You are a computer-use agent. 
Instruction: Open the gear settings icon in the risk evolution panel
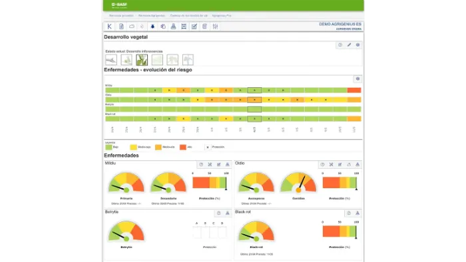coord(358,79)
